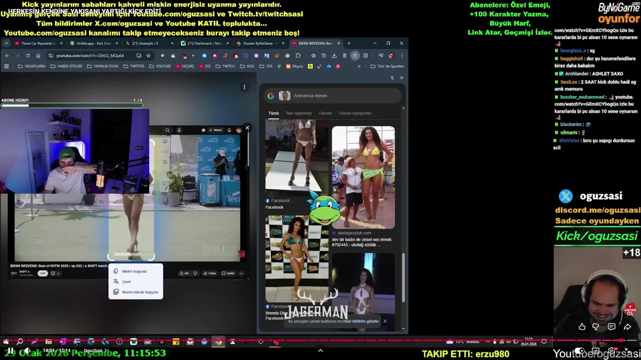641x360 pixels.
Task: Open the Pinterest bookmark icon
Action: [338, 66]
